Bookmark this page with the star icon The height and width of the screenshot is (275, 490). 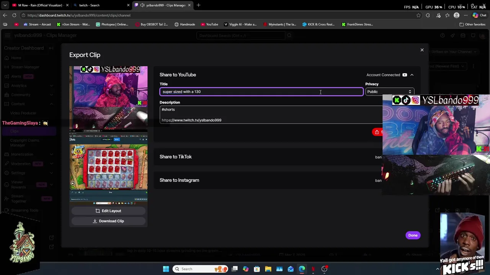(418, 15)
